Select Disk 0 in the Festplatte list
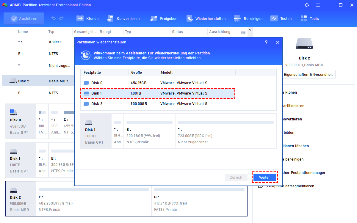The image size is (357, 223). pos(178,83)
